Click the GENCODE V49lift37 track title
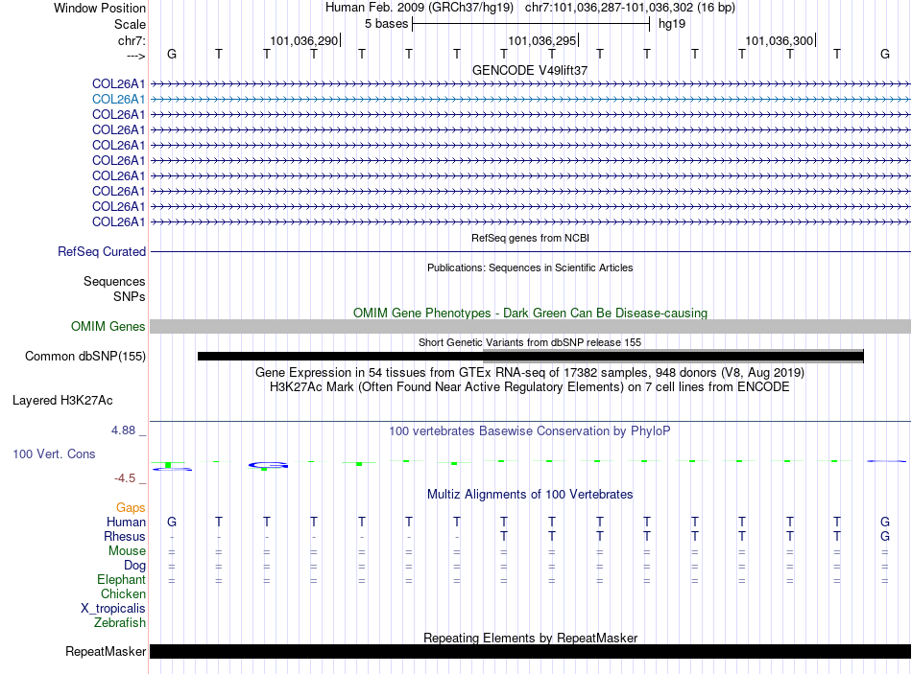Image resolution: width=912 pixels, height=674 pixels. [x=530, y=70]
